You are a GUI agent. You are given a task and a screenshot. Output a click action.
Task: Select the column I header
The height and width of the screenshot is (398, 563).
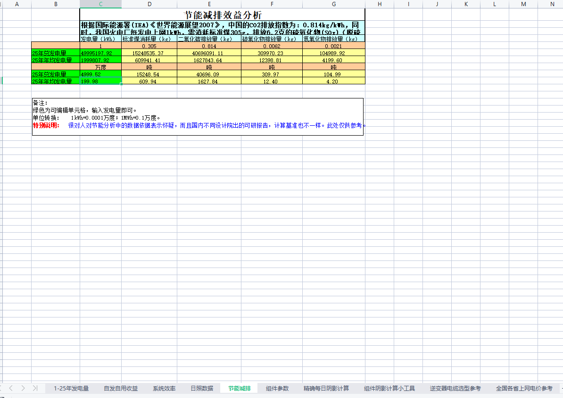(x=408, y=4)
